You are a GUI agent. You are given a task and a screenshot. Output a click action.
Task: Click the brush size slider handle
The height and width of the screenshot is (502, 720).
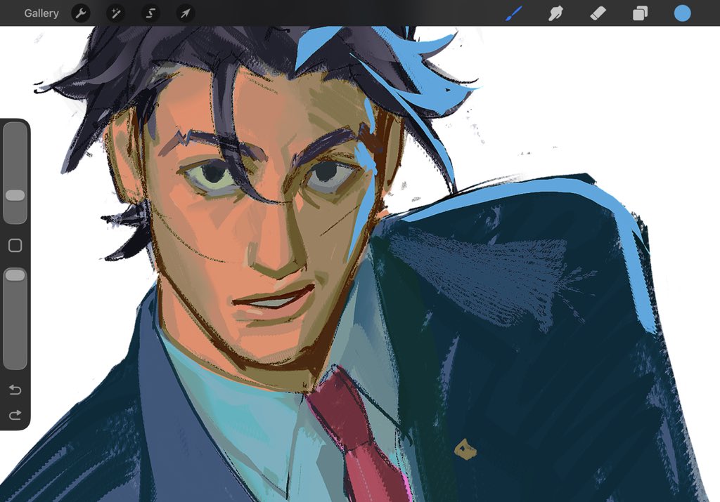[x=15, y=195]
